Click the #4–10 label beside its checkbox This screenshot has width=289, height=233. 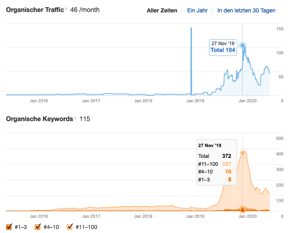pos(51,227)
